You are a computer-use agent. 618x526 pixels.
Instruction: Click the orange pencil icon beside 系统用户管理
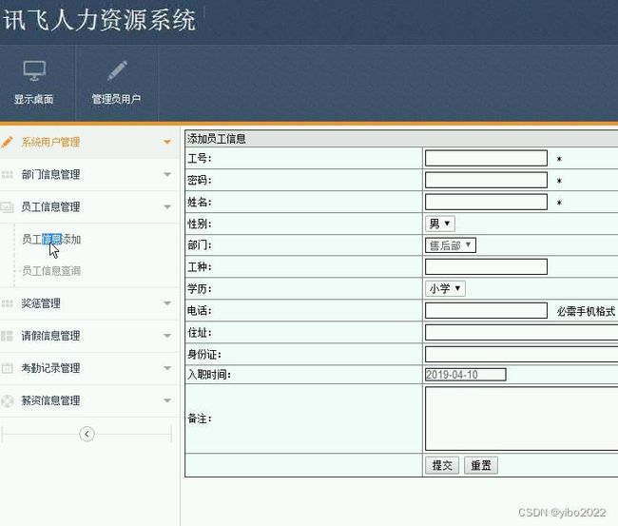click(x=7, y=143)
